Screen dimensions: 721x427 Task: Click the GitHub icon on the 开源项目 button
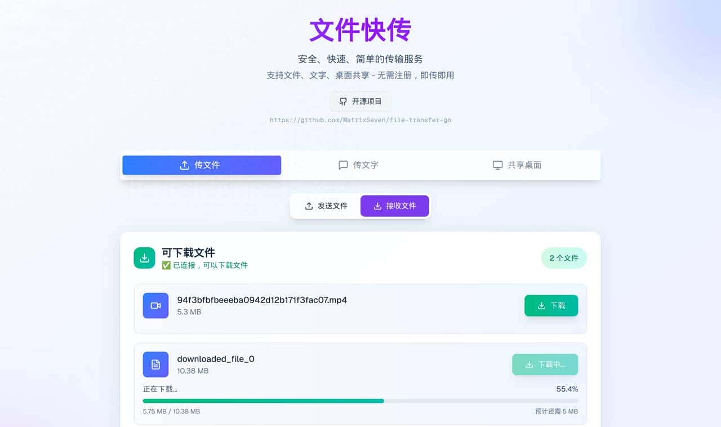[343, 101]
